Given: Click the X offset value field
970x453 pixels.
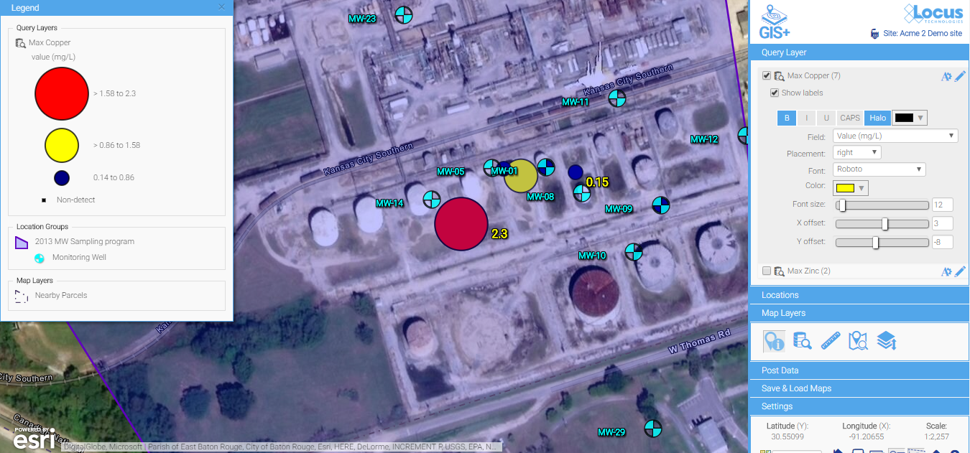Looking at the screenshot, I should click(x=943, y=223).
